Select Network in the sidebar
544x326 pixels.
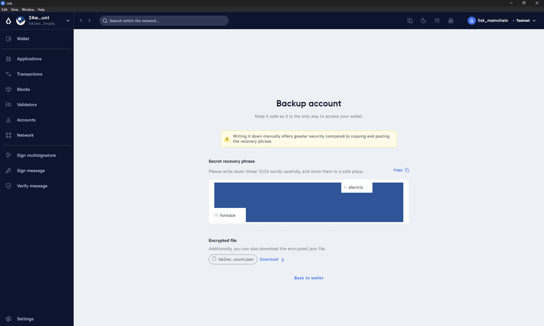tap(25, 135)
